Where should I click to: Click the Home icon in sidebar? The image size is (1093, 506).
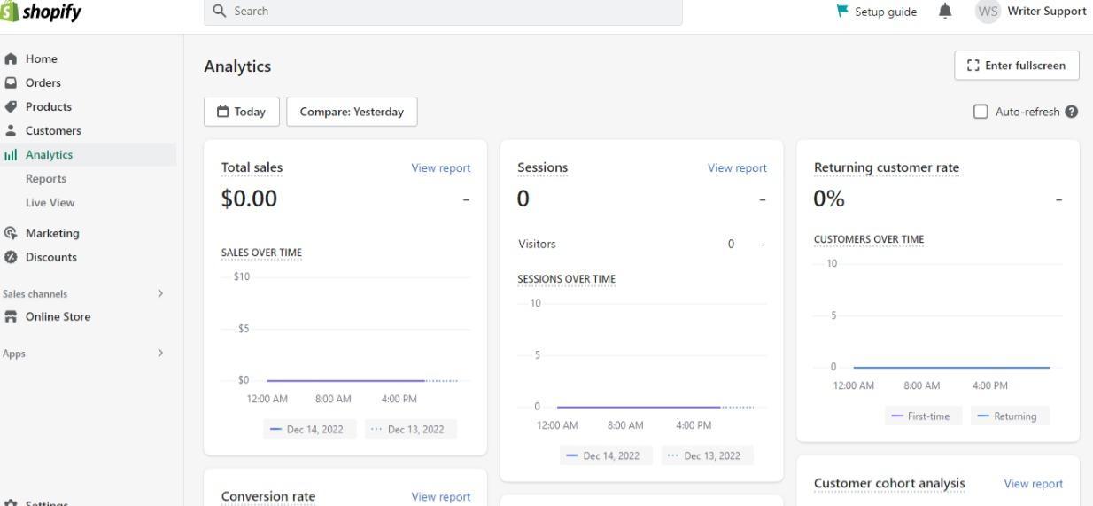[x=11, y=59]
